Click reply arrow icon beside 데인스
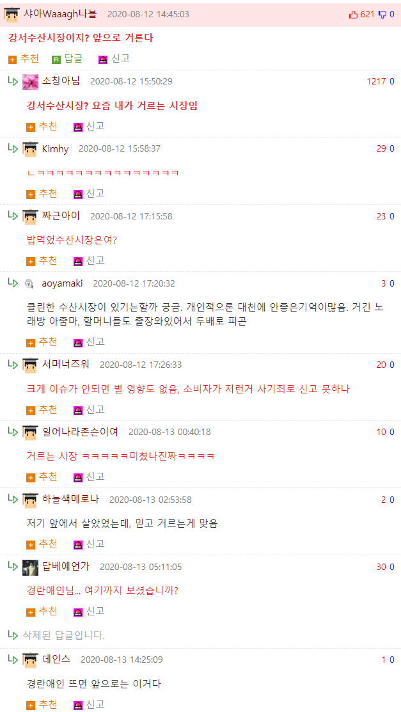 [x=13, y=659]
